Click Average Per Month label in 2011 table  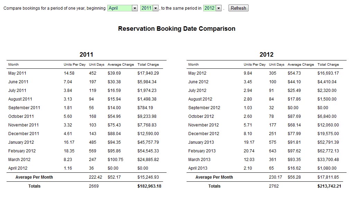coord(34,177)
